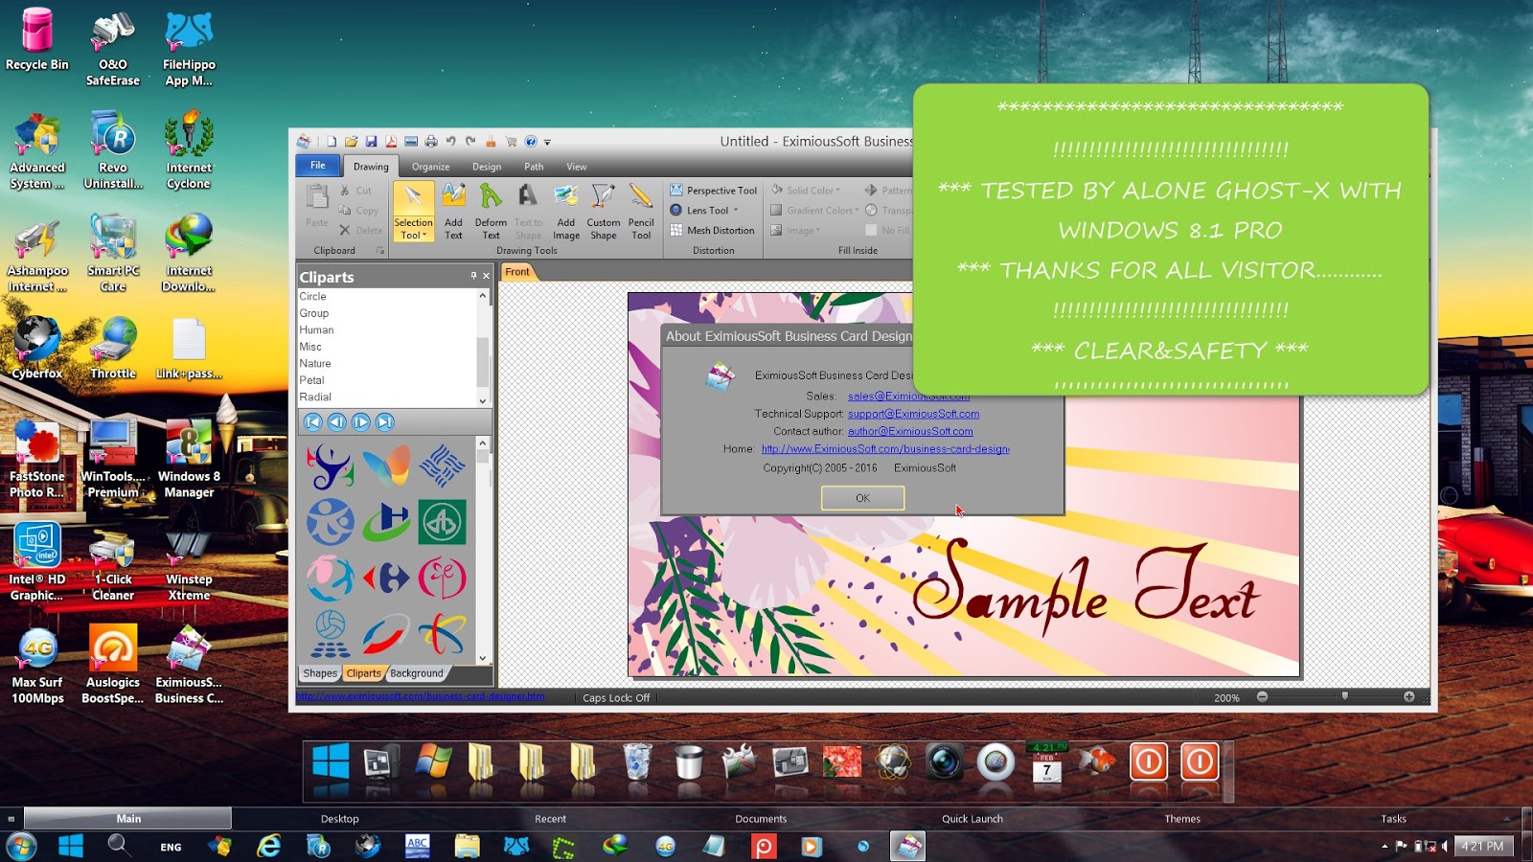The height and width of the screenshot is (862, 1533).
Task: Export to PDF using red PDF icon
Action: pyautogui.click(x=391, y=142)
